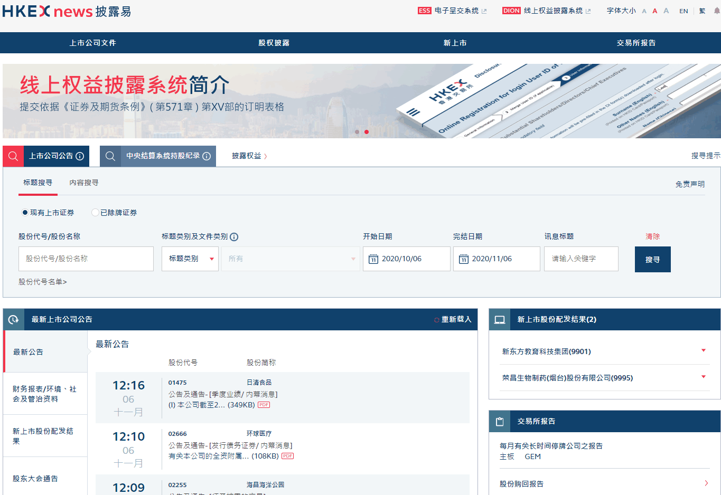Open 主板 prolonged suspension report
Screen dimensions: 721x495
pos(507,456)
